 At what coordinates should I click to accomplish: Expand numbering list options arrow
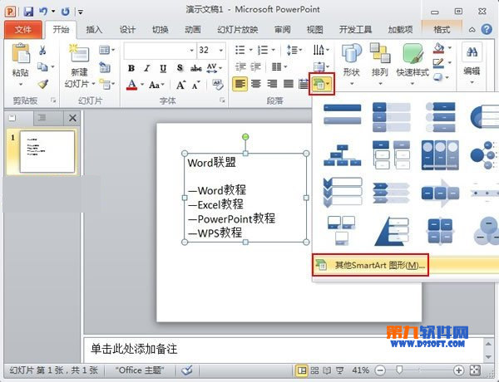click(274, 50)
